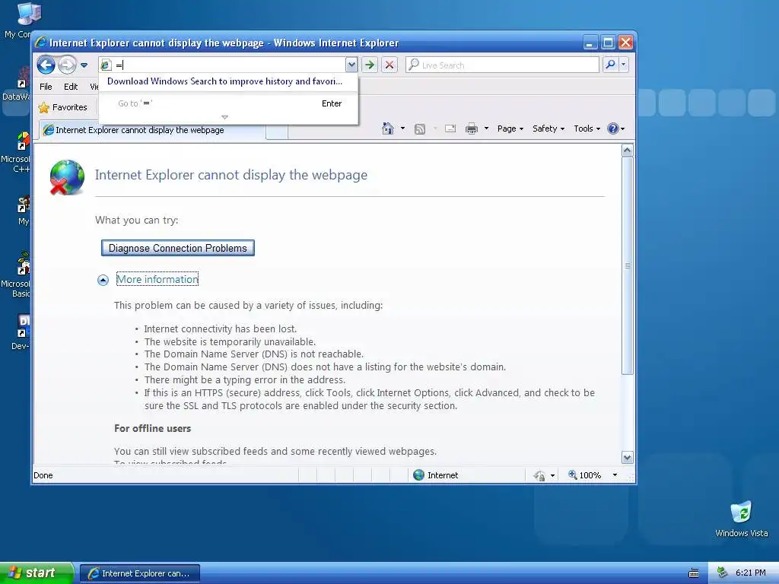Click the 100% zoom level button
The image size is (779, 584).
click(585, 475)
